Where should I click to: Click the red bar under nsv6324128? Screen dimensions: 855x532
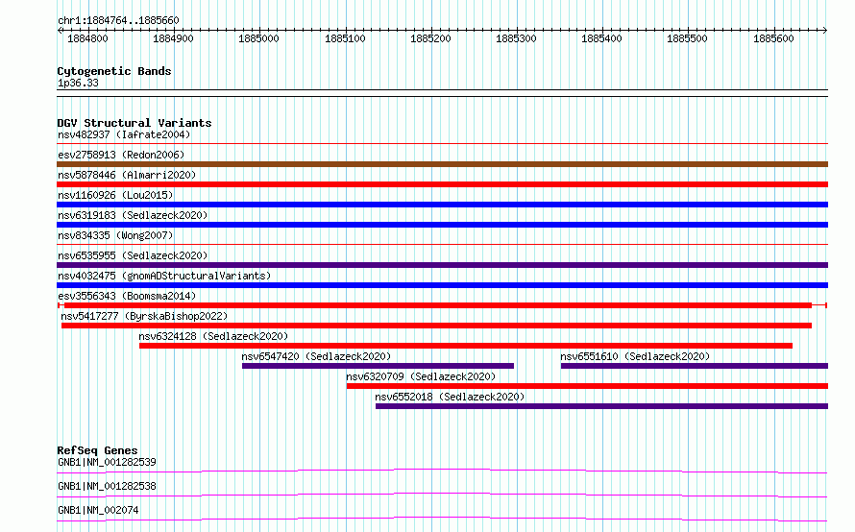(466, 346)
